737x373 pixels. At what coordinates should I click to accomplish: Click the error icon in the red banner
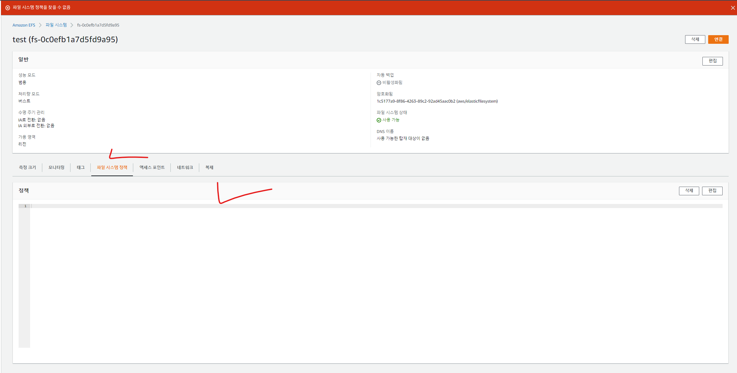pos(8,8)
